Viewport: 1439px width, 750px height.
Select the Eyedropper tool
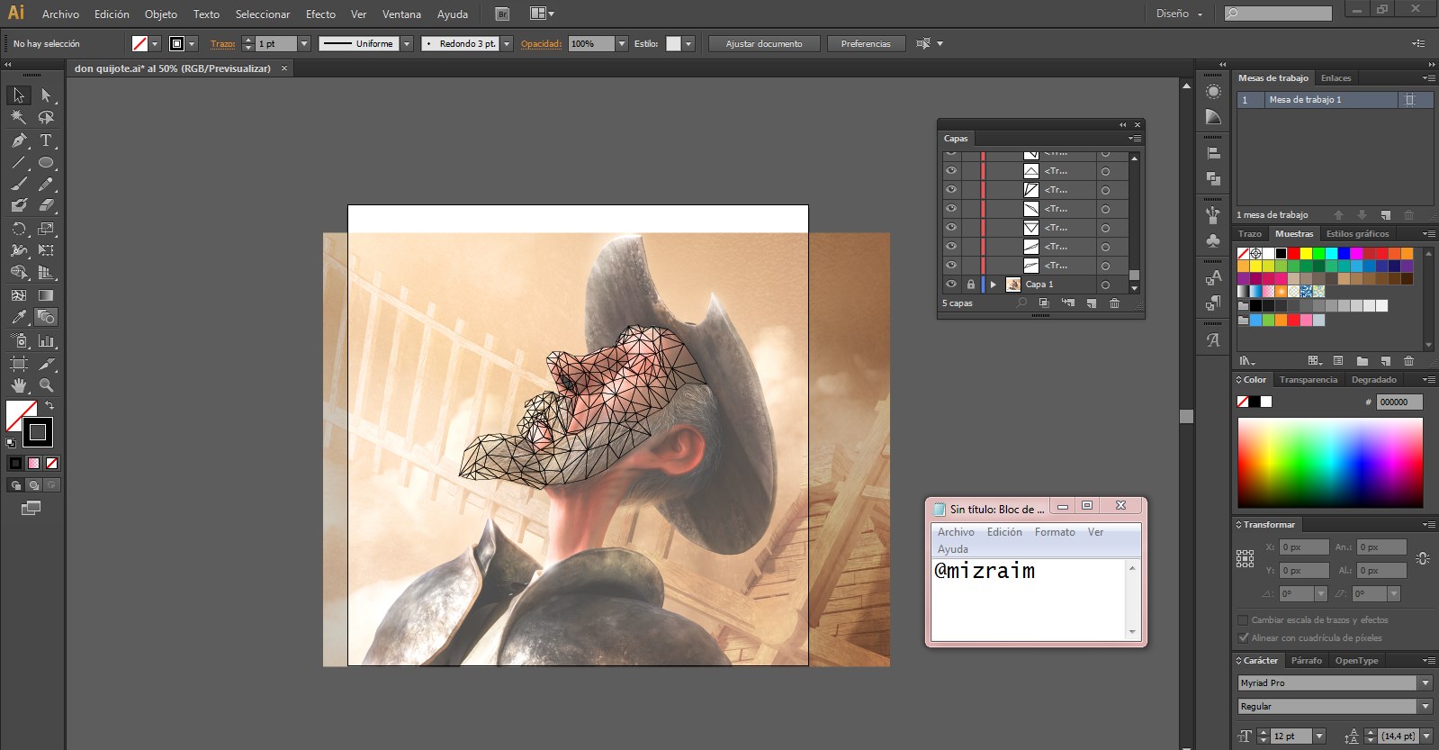19,317
